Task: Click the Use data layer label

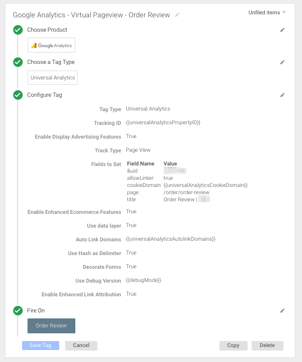Action: click(104, 226)
